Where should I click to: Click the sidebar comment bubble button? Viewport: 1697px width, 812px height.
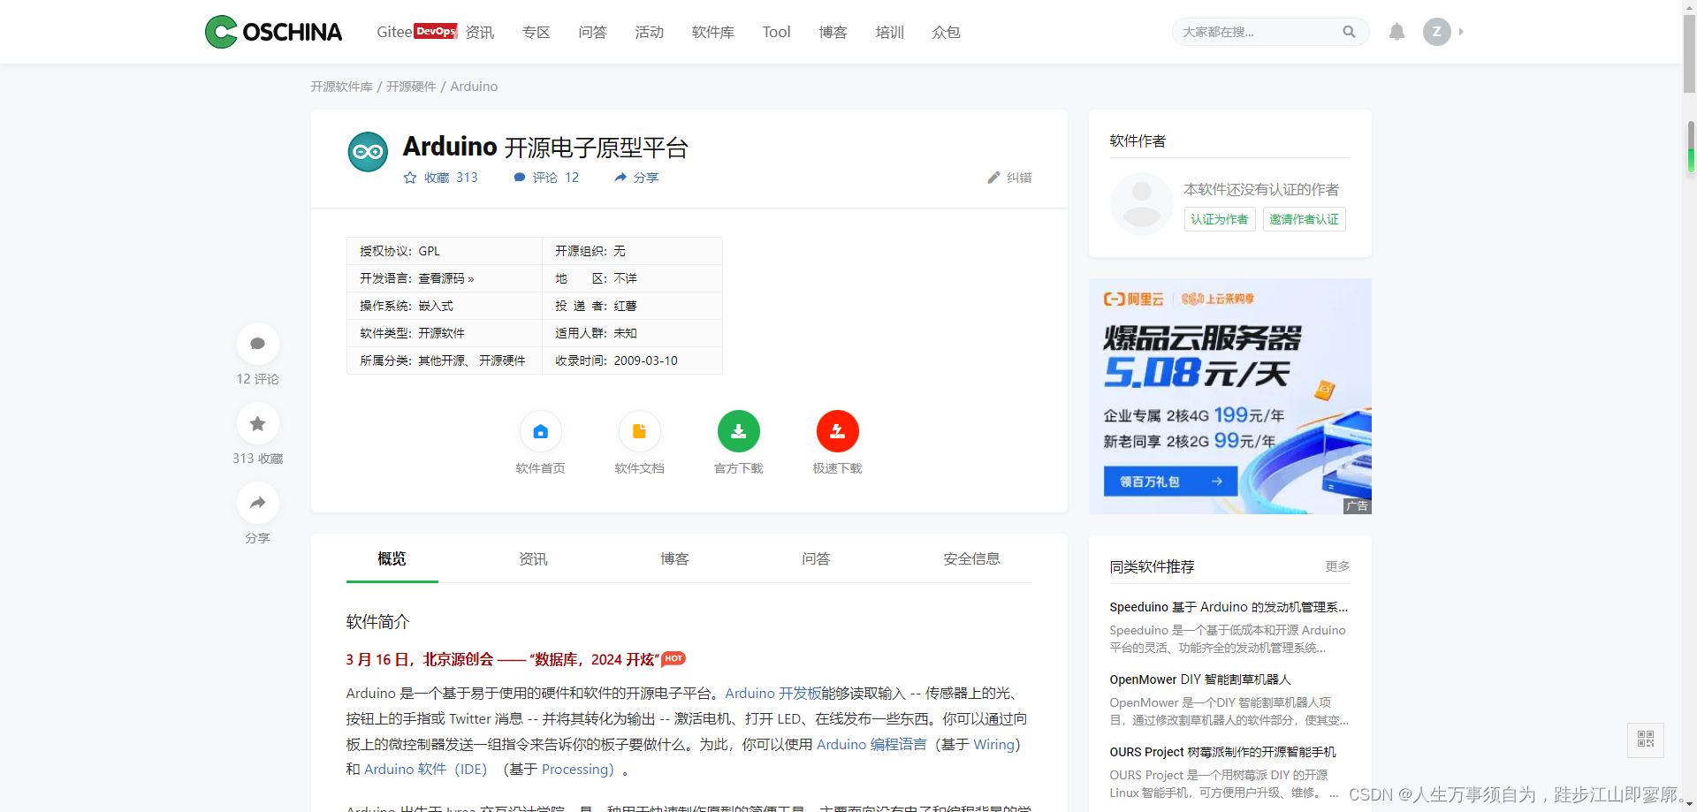(258, 344)
